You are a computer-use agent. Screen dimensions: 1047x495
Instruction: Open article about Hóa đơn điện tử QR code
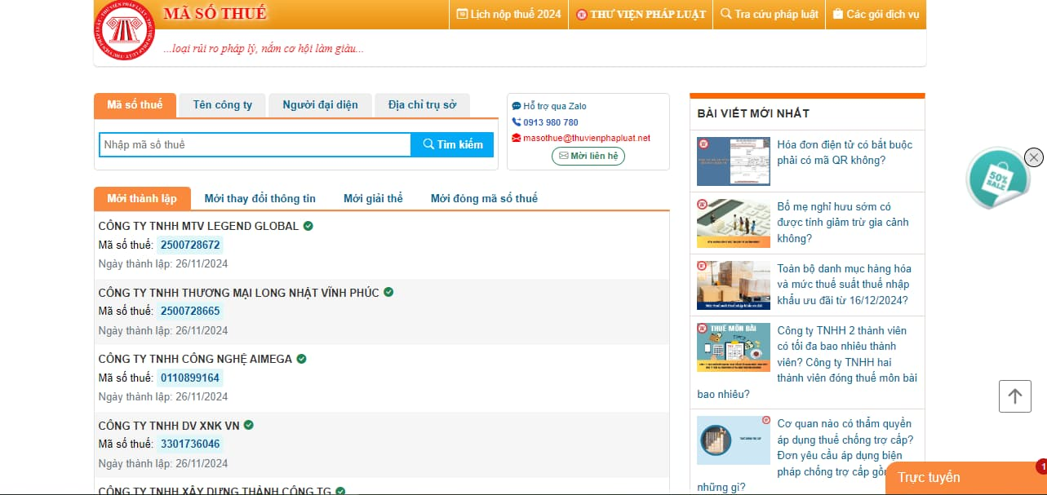tap(845, 152)
